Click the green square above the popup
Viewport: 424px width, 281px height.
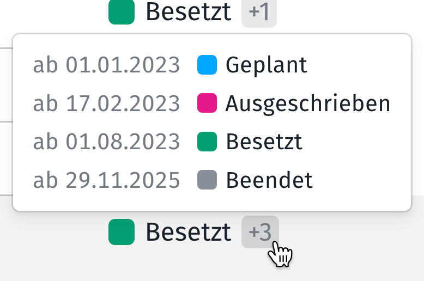122,13
